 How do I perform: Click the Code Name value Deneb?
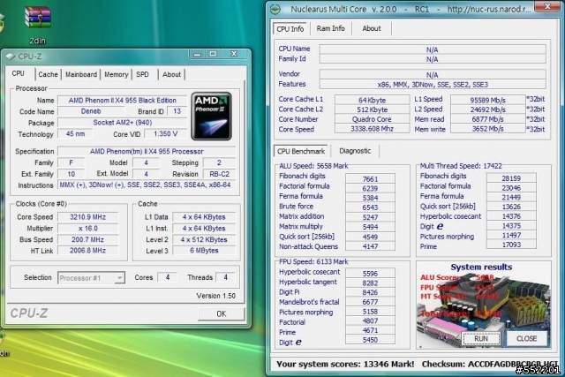point(91,111)
